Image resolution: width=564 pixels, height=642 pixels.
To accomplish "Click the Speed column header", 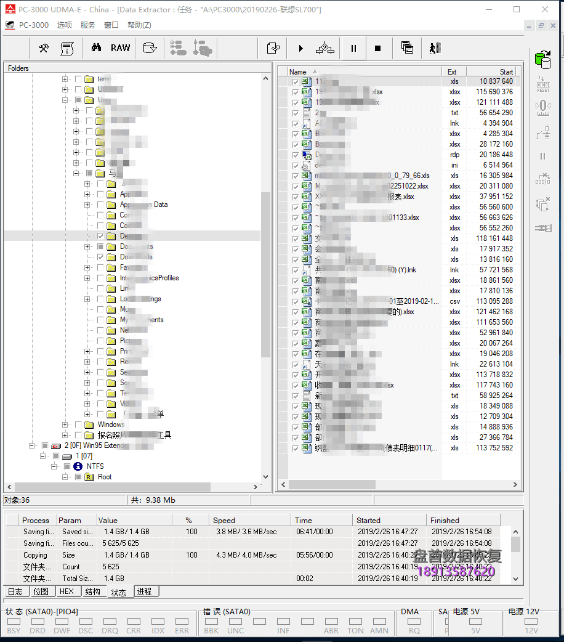I will coord(249,521).
